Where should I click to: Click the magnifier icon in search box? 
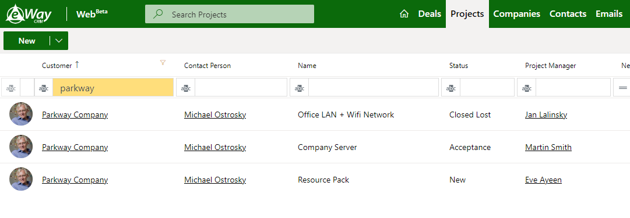[159, 14]
